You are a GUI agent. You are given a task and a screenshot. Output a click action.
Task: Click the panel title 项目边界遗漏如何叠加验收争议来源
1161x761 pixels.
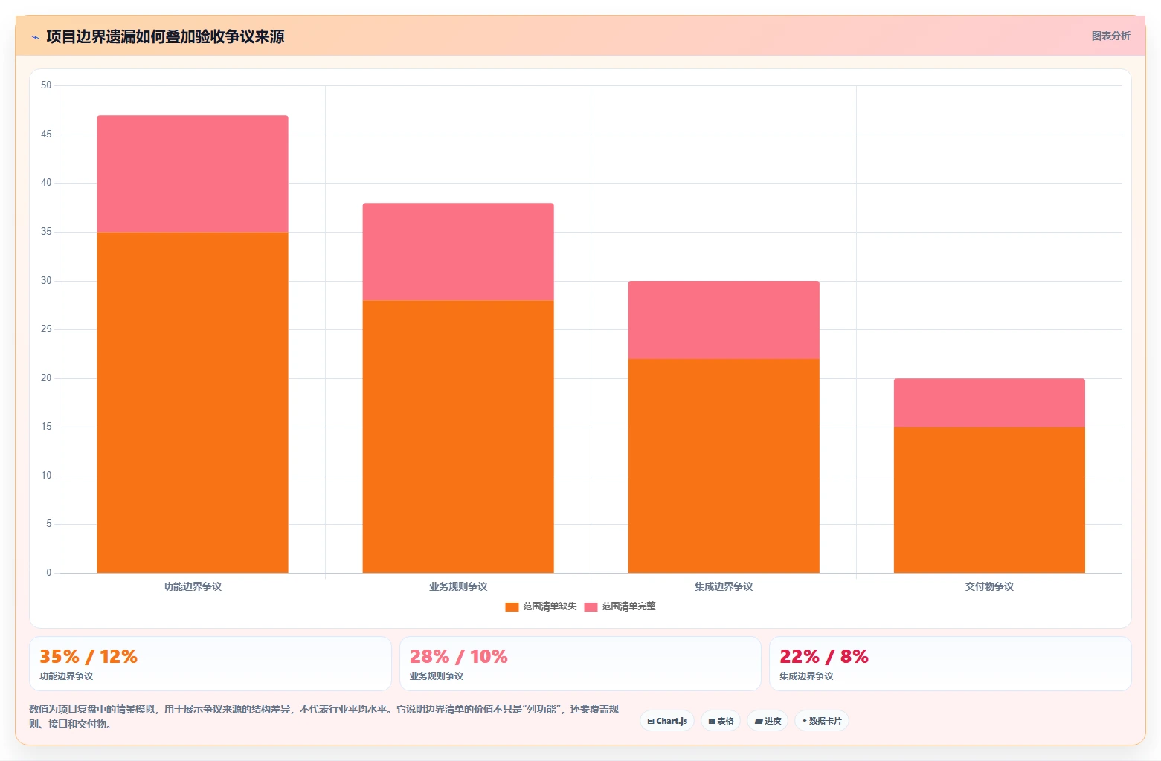(x=165, y=36)
